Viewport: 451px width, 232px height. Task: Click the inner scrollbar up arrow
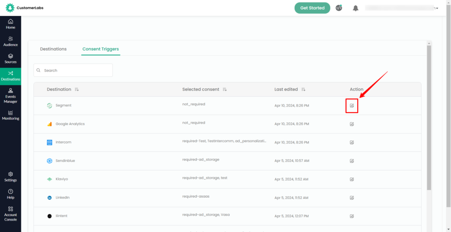point(429,43)
